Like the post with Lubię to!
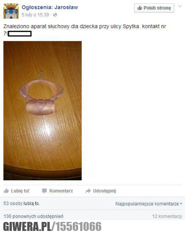This screenshot has width=185, height=233. 16,191
